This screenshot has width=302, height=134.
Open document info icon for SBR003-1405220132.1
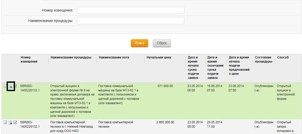click(x=10, y=123)
